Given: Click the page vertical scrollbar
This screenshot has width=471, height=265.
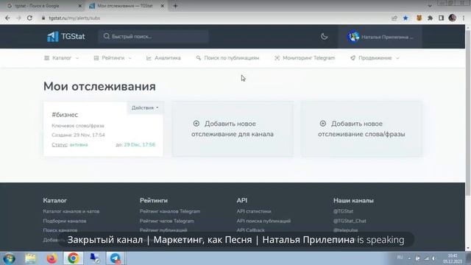Looking at the screenshot, I should pyautogui.click(x=468, y=113).
